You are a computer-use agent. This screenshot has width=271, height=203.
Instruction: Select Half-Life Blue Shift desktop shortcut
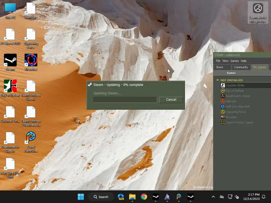click(10, 168)
